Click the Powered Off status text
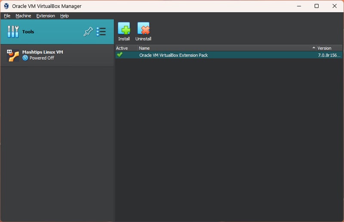 pos(42,58)
